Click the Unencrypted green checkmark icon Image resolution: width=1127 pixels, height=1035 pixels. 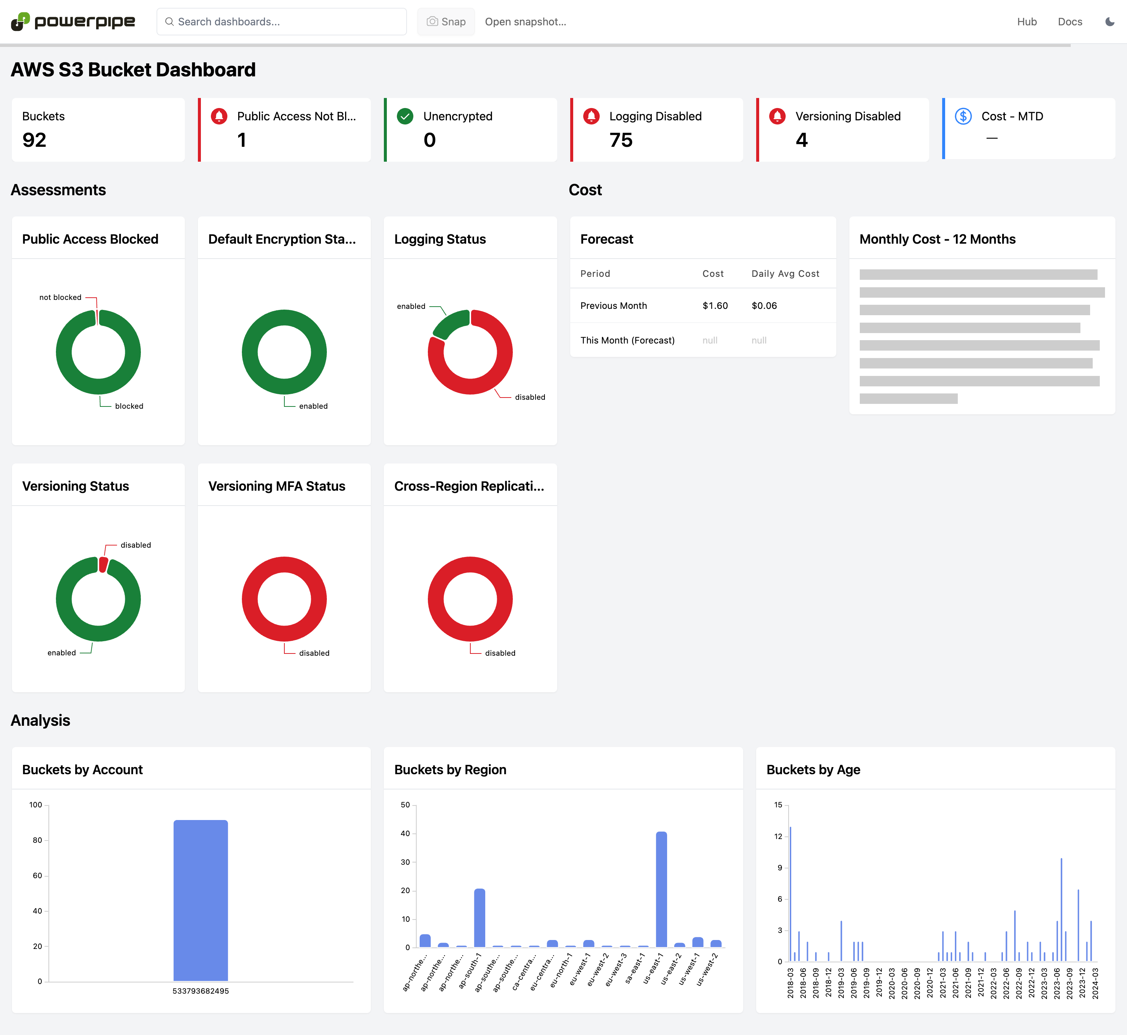(x=405, y=116)
